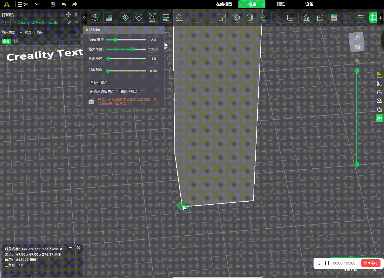Viewport: 384px width, 278px height.
Task: Click the Arrange all objects icon
Action: tap(166, 18)
